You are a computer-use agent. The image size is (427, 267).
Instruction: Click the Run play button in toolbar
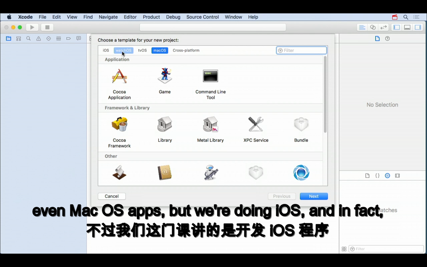[x=32, y=27]
